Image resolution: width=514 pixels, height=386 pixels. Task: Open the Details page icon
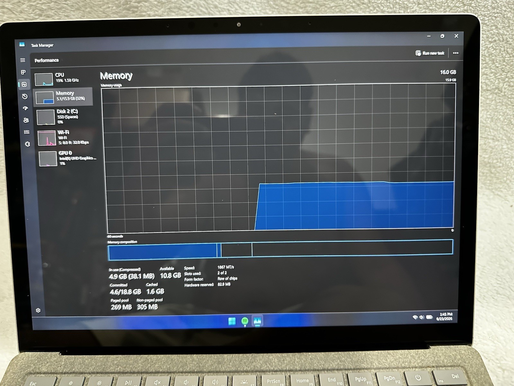click(27, 132)
